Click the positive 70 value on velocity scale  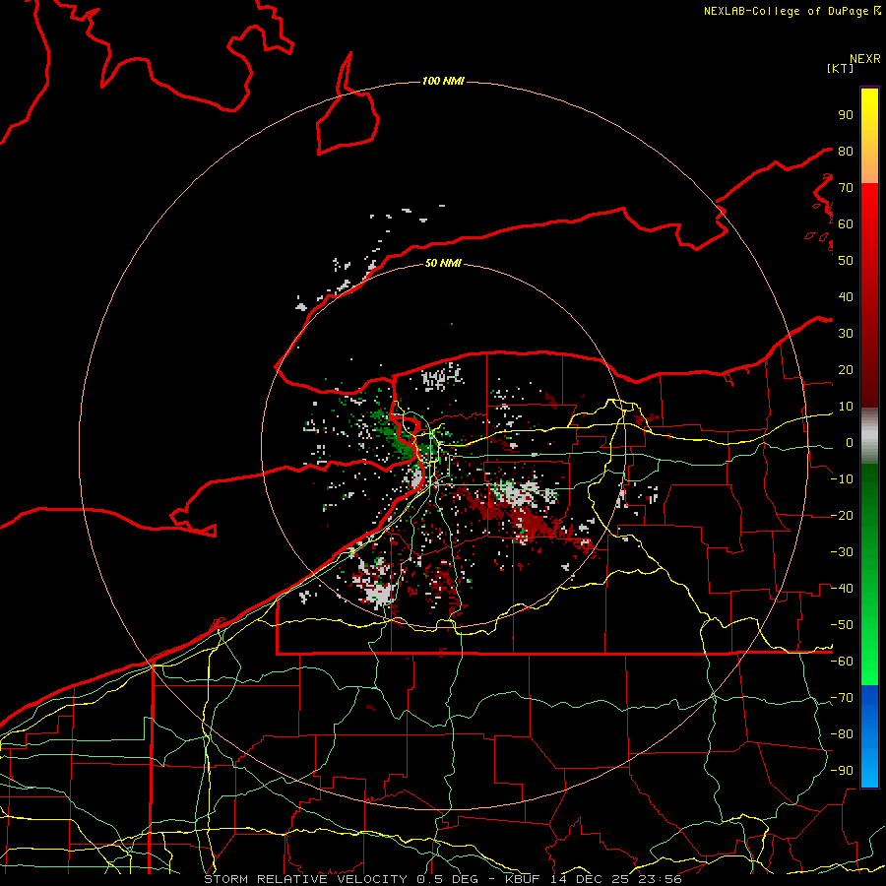click(846, 188)
